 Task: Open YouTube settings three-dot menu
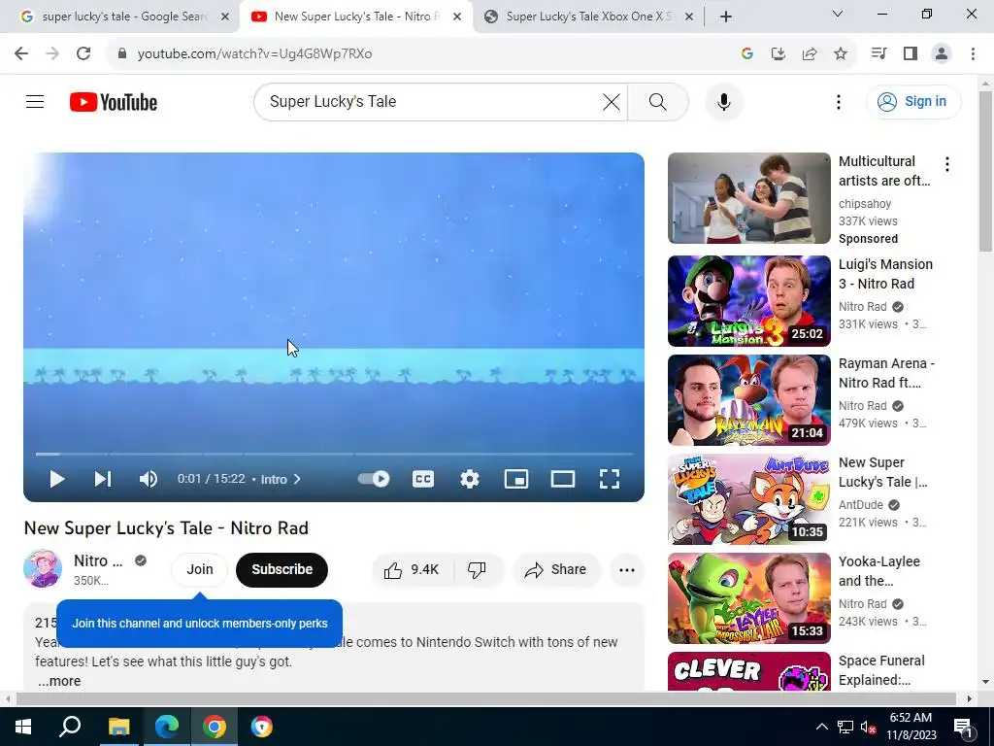pyautogui.click(x=838, y=101)
